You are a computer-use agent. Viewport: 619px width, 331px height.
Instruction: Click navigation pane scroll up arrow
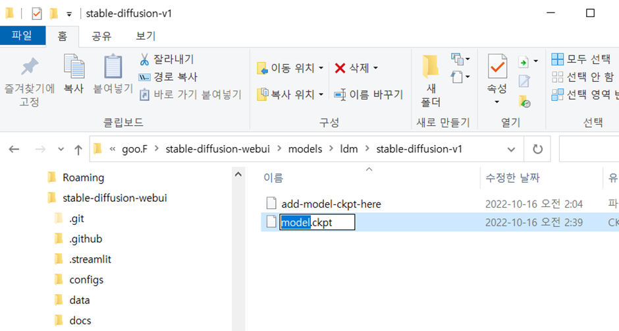[238, 174]
